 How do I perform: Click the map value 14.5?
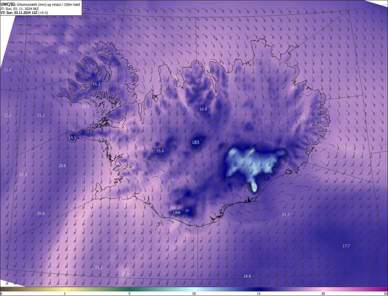[72, 138]
